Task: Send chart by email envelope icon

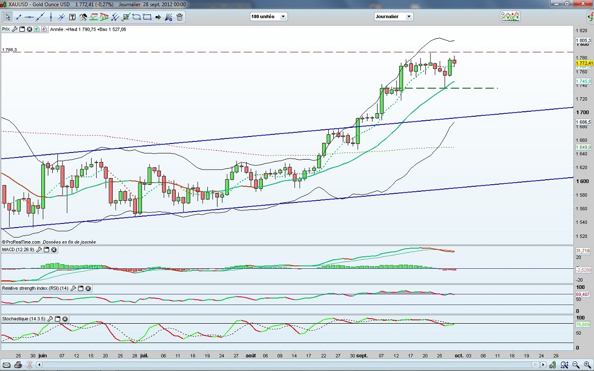Action: (x=7, y=364)
